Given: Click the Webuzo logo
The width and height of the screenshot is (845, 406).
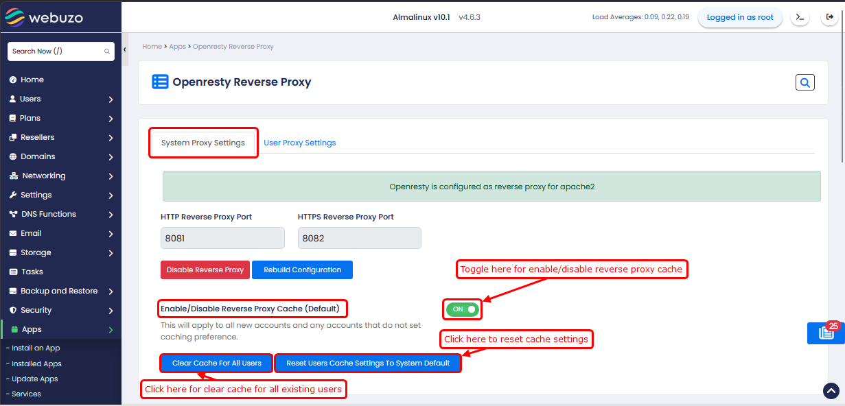Looking at the screenshot, I should coord(45,17).
